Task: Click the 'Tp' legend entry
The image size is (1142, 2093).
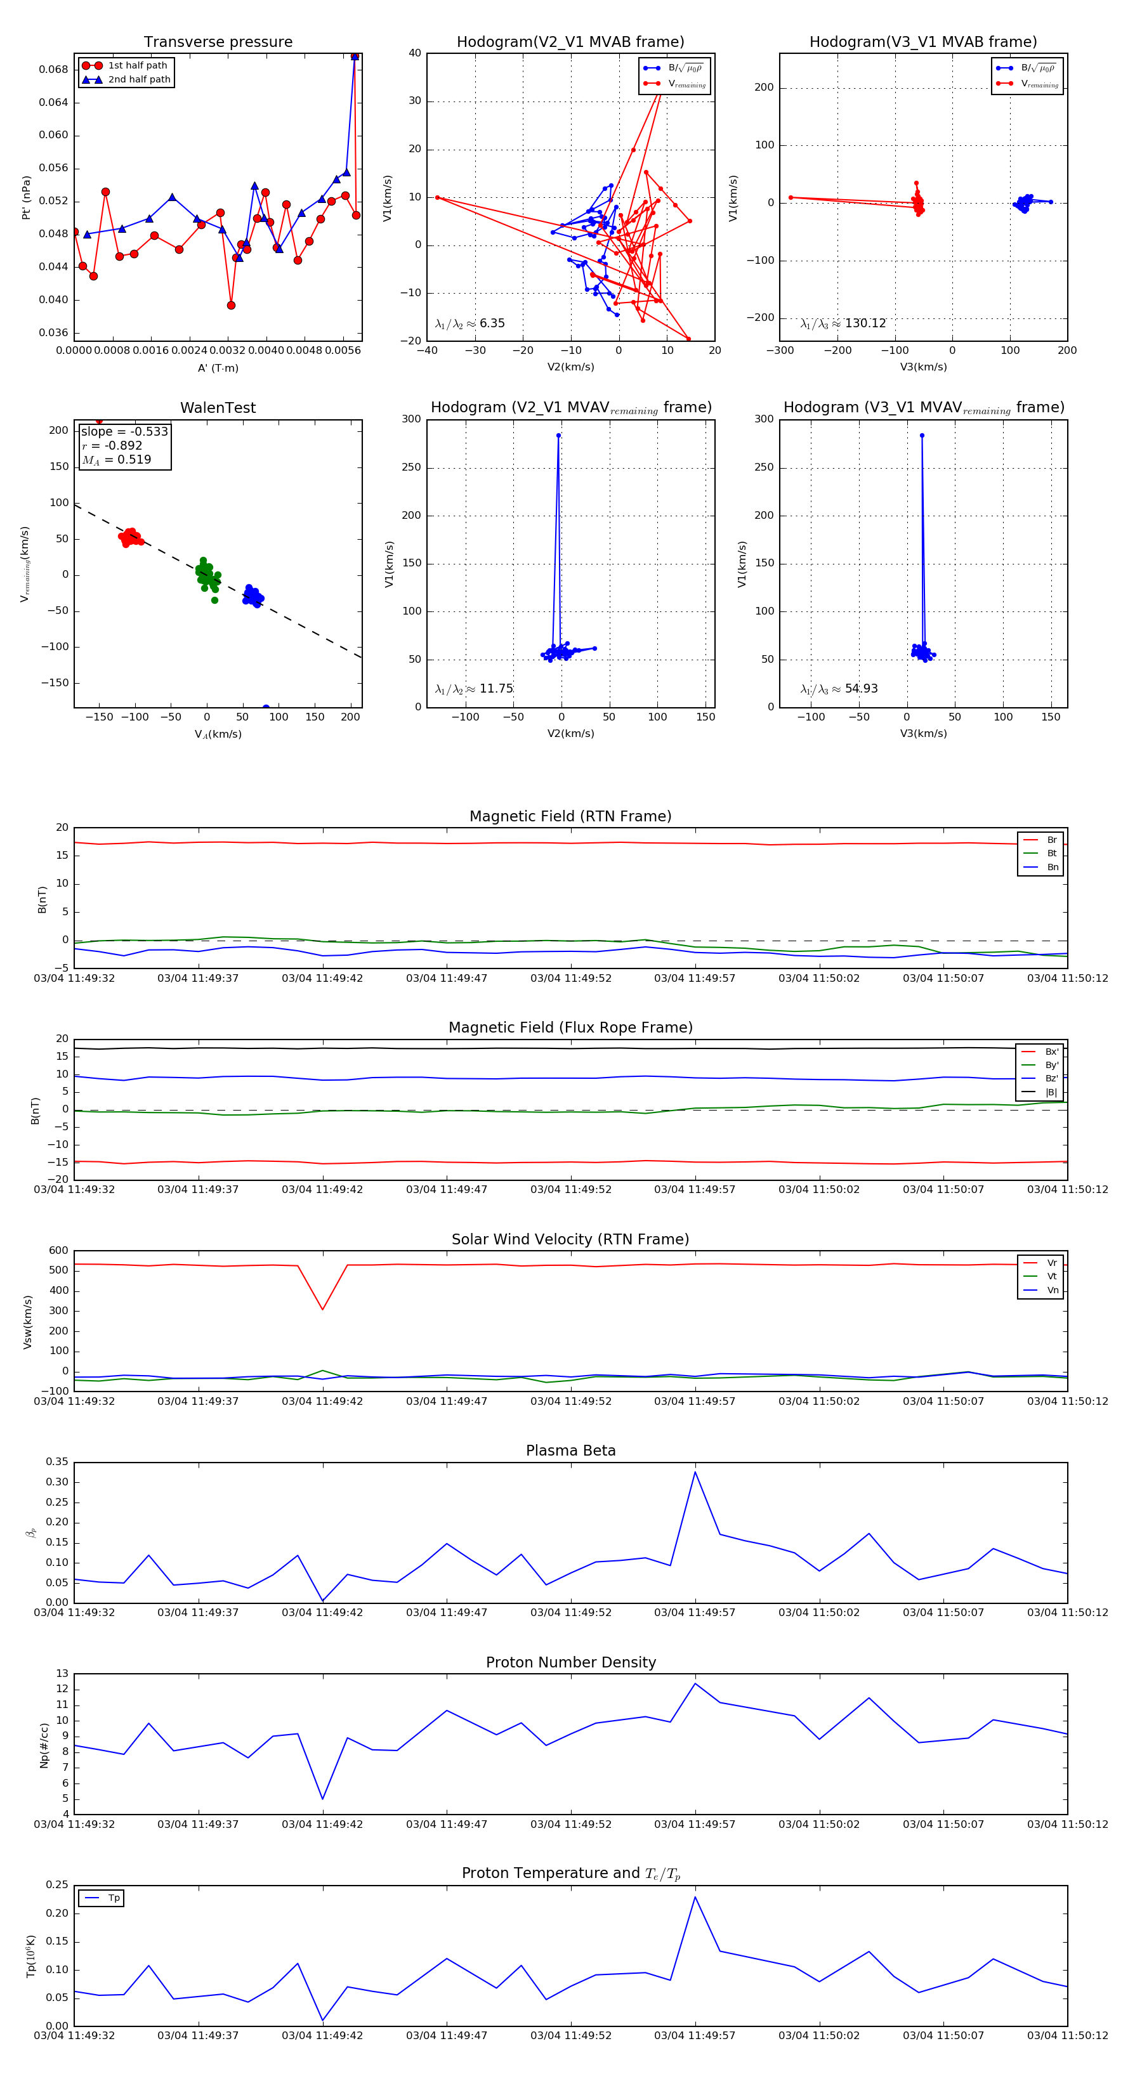Action: coord(102,1899)
